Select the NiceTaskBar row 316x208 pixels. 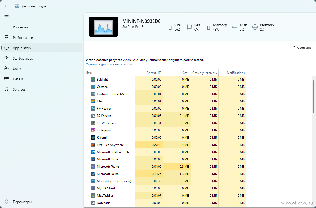[x=165, y=196]
